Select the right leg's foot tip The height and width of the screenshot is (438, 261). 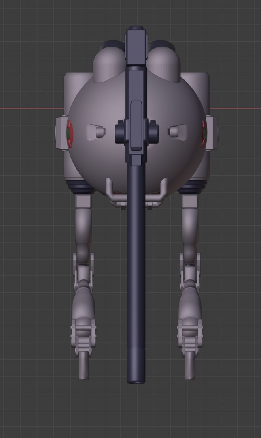pyautogui.click(x=190, y=365)
